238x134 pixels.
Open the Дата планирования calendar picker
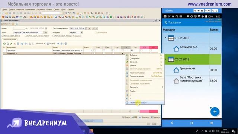click(x=86, y=28)
